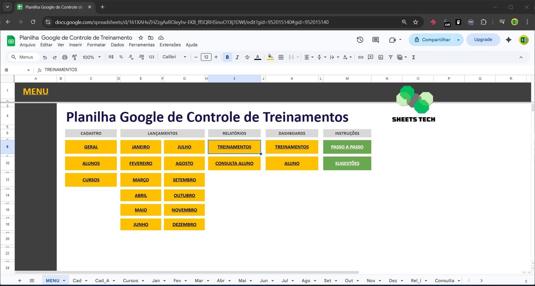Screen dimensions: 535x286
Task: Toggle bold formatting
Action: 227,57
